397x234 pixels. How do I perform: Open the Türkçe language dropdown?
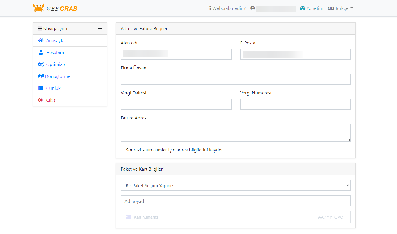click(x=341, y=8)
